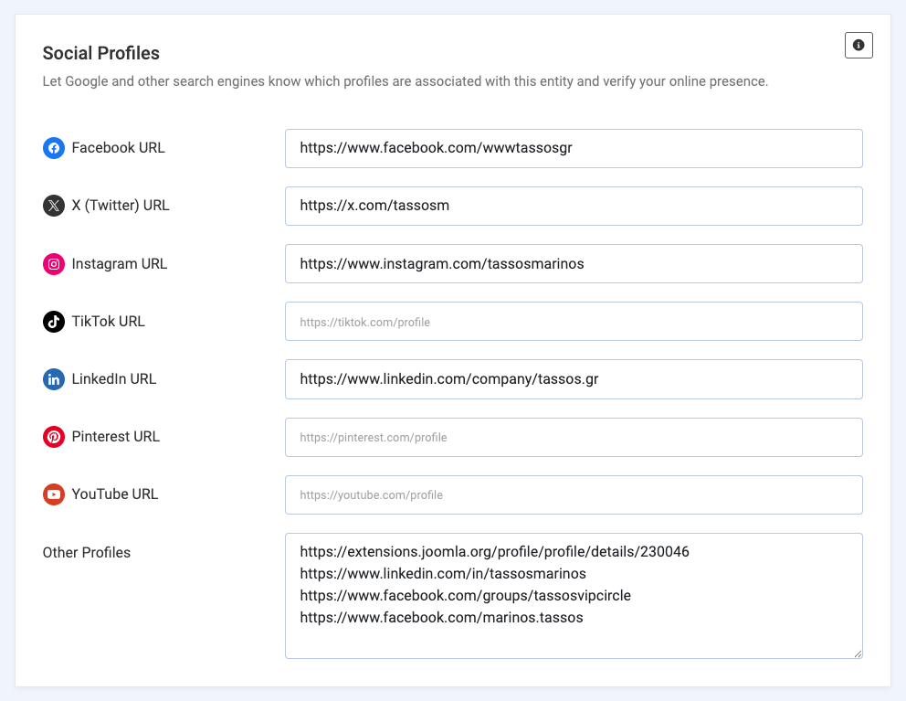Image resolution: width=906 pixels, height=701 pixels.
Task: Click the info icon button in Social Profiles
Action: click(859, 45)
